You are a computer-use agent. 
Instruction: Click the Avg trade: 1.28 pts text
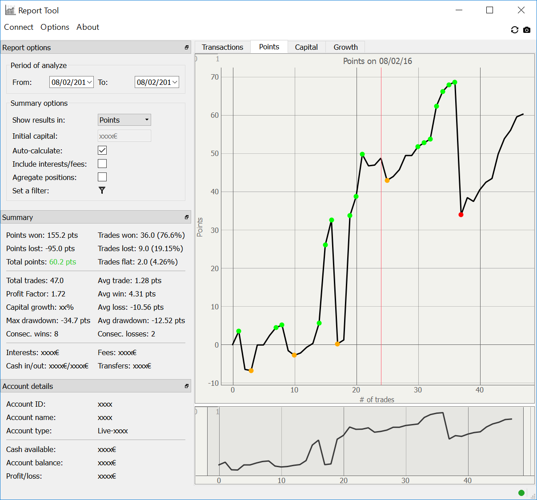click(130, 280)
